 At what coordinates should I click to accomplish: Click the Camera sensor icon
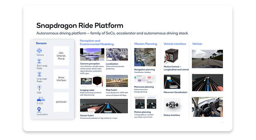39,50
